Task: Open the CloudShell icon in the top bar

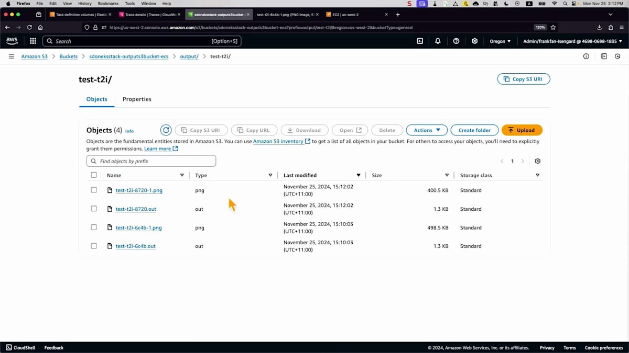Action: [420, 41]
